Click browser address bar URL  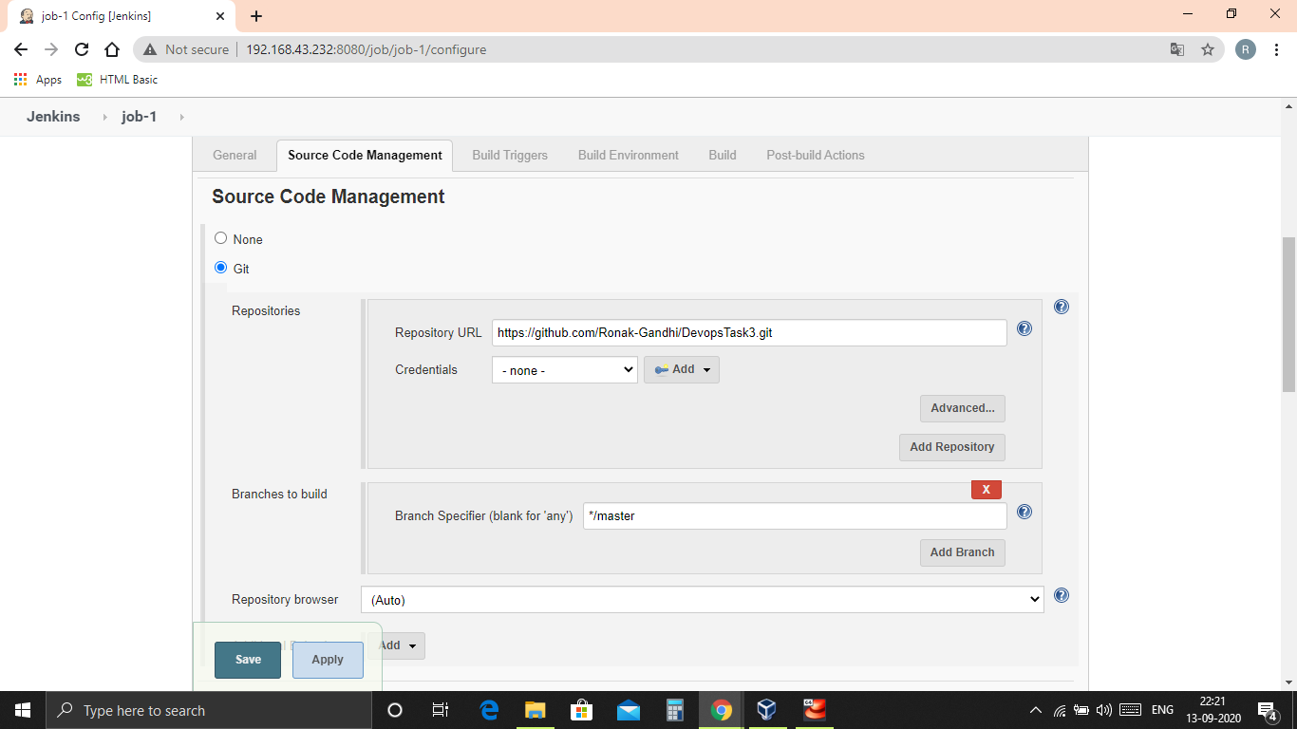tap(366, 49)
